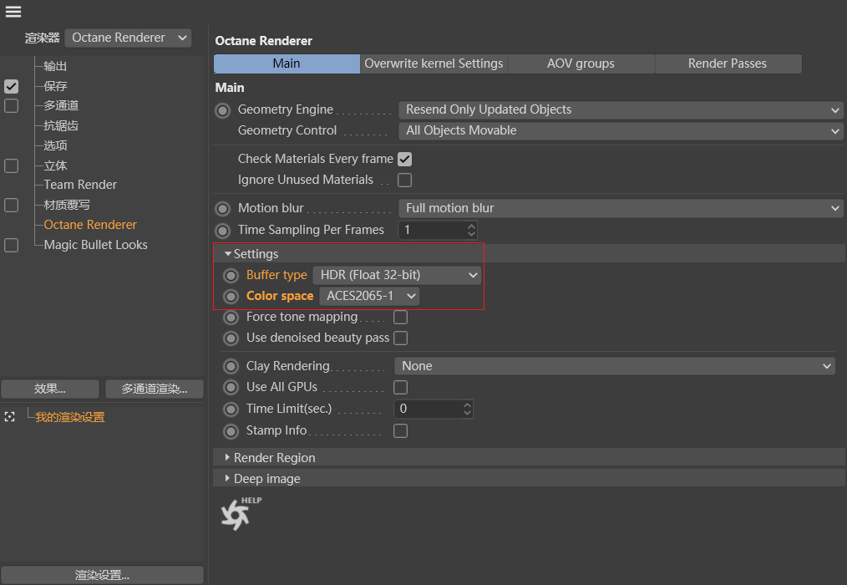This screenshot has height=585, width=847.
Task: Click the Time Limit(sec.) stepper arrows
Action: click(467, 409)
